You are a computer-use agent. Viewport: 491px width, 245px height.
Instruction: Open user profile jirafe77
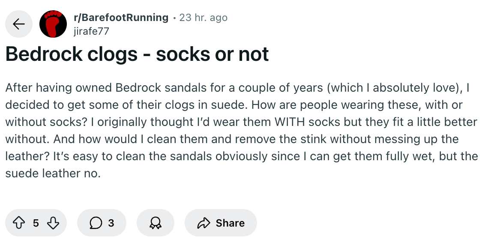[x=91, y=31]
